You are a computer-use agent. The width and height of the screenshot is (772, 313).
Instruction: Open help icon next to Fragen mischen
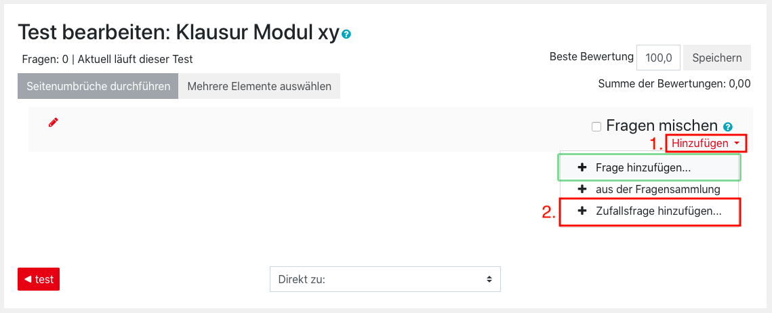(x=728, y=127)
